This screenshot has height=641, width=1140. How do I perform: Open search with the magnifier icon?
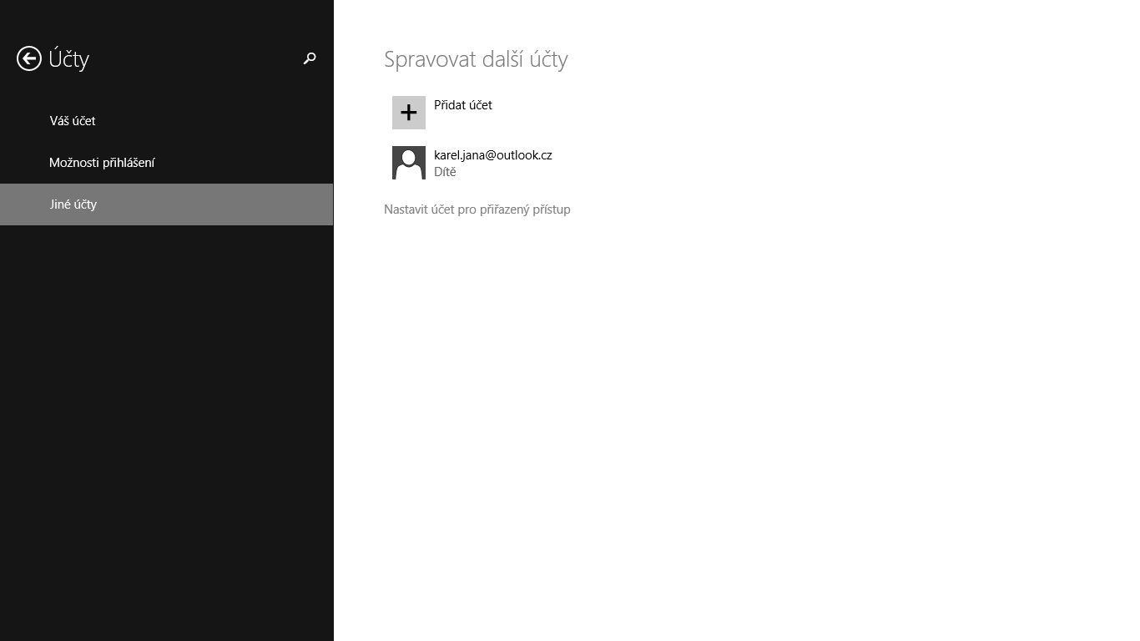click(310, 58)
